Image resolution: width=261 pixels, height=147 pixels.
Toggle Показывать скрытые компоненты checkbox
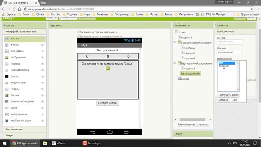point(78,32)
